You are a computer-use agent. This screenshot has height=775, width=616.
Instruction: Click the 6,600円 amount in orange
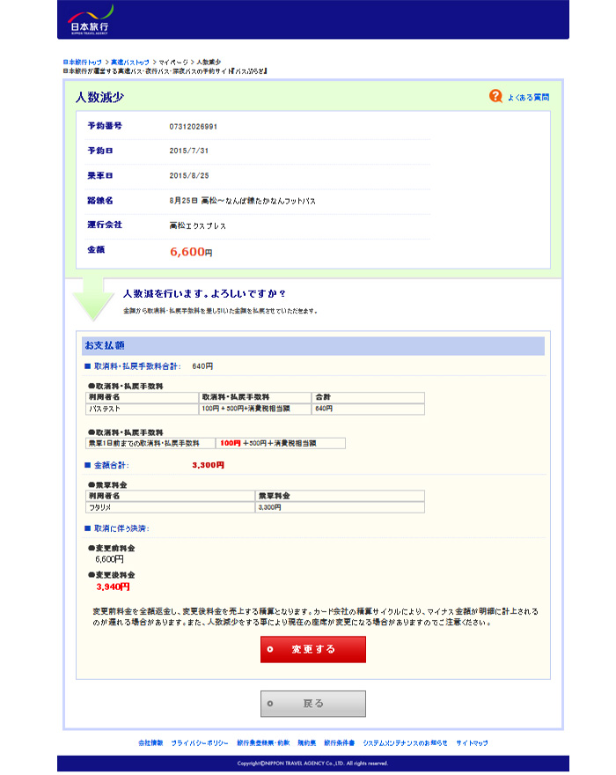(x=191, y=252)
